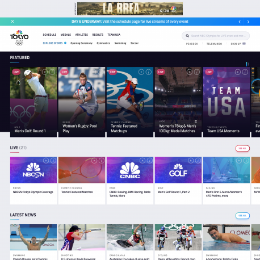Go to Soccer link
The width and height of the screenshot is (260, 260).
click(135, 43)
